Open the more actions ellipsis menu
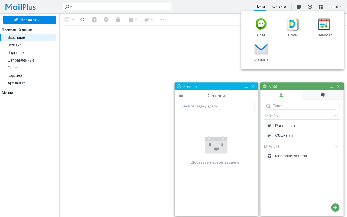 pos(162,20)
